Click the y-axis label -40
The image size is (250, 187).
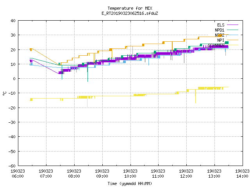(x=12, y=137)
